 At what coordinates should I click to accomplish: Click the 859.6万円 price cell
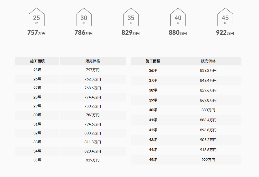(208, 90)
